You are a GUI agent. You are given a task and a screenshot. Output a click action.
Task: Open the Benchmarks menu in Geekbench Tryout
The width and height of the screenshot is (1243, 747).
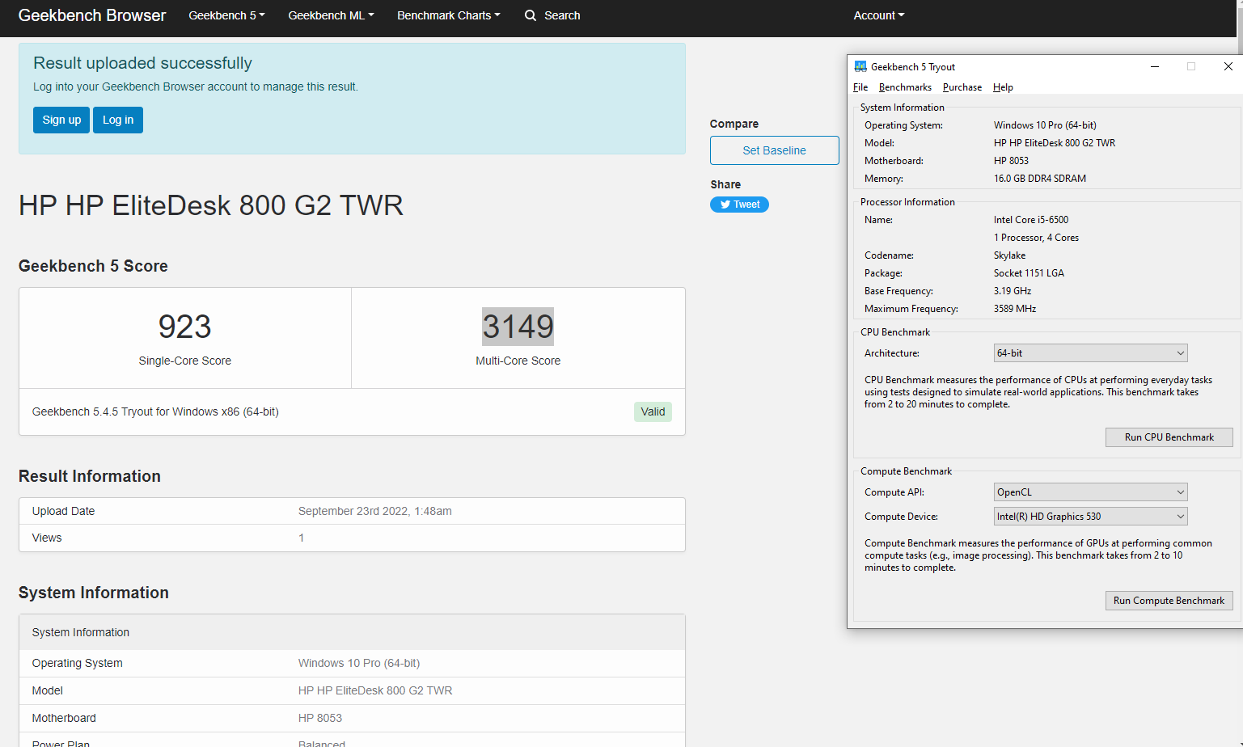click(x=905, y=87)
